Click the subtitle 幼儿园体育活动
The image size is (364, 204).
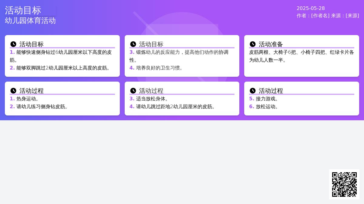pyautogui.click(x=30, y=21)
